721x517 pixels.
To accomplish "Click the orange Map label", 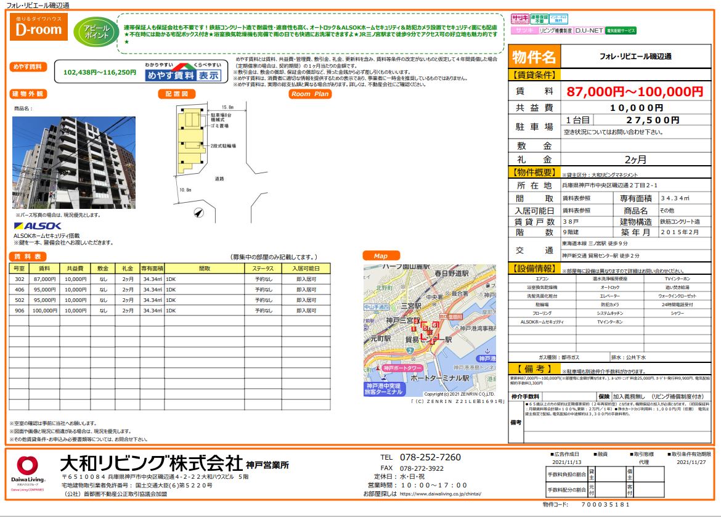I will pos(381,256).
